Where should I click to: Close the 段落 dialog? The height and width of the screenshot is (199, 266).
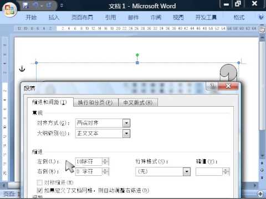228,86
